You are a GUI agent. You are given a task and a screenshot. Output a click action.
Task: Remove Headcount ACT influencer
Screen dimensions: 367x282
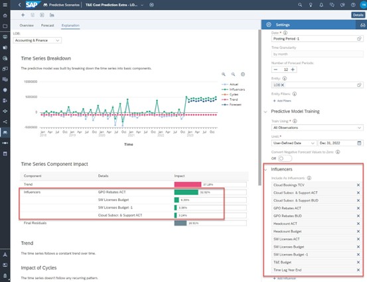358,224
